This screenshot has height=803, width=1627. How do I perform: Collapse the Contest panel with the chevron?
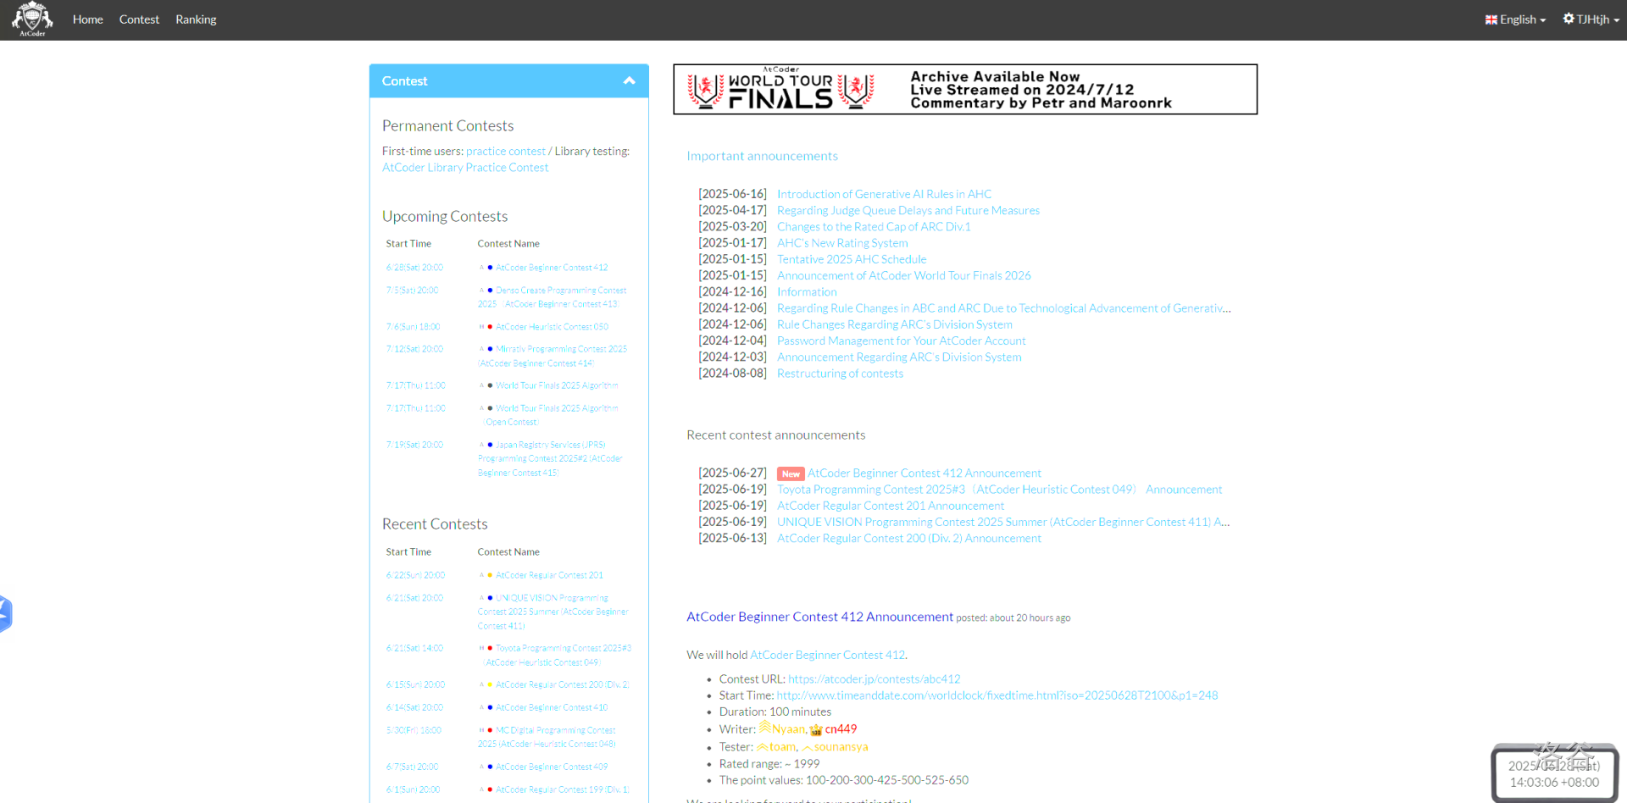coord(629,80)
